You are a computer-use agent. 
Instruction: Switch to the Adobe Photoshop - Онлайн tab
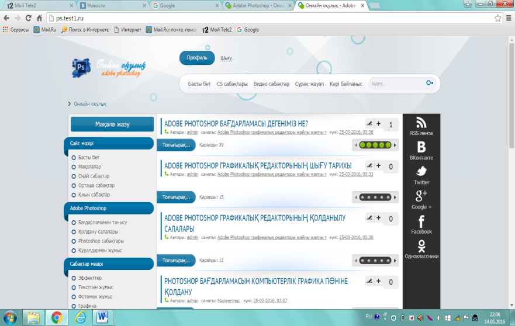click(x=258, y=5)
